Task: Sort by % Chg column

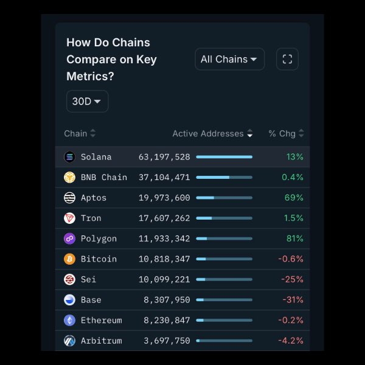Action: [286, 134]
